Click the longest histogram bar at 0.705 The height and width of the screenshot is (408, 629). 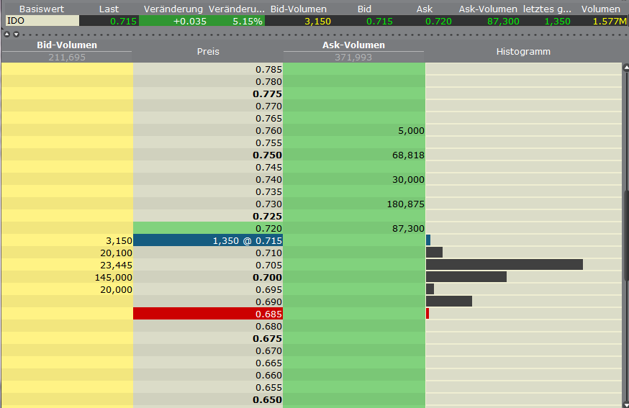[504, 264]
